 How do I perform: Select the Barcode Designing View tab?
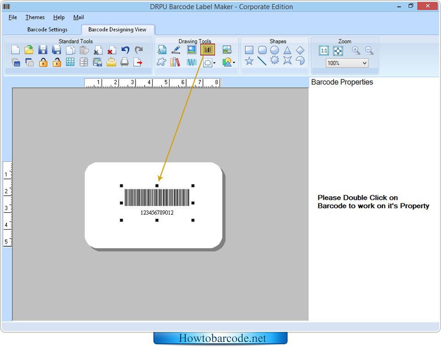[x=117, y=29]
